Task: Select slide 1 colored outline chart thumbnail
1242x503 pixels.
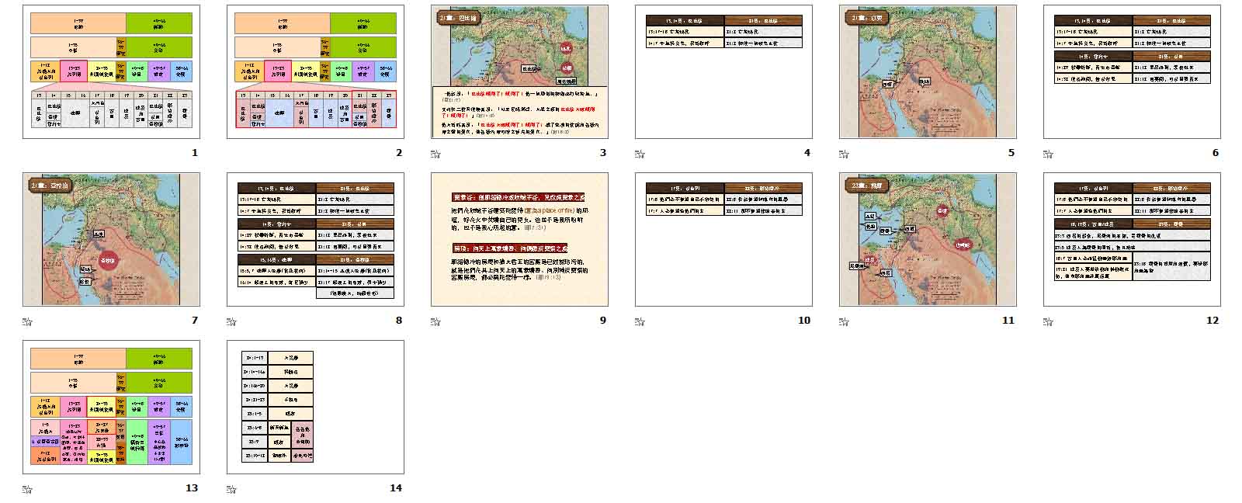Action: point(111,72)
